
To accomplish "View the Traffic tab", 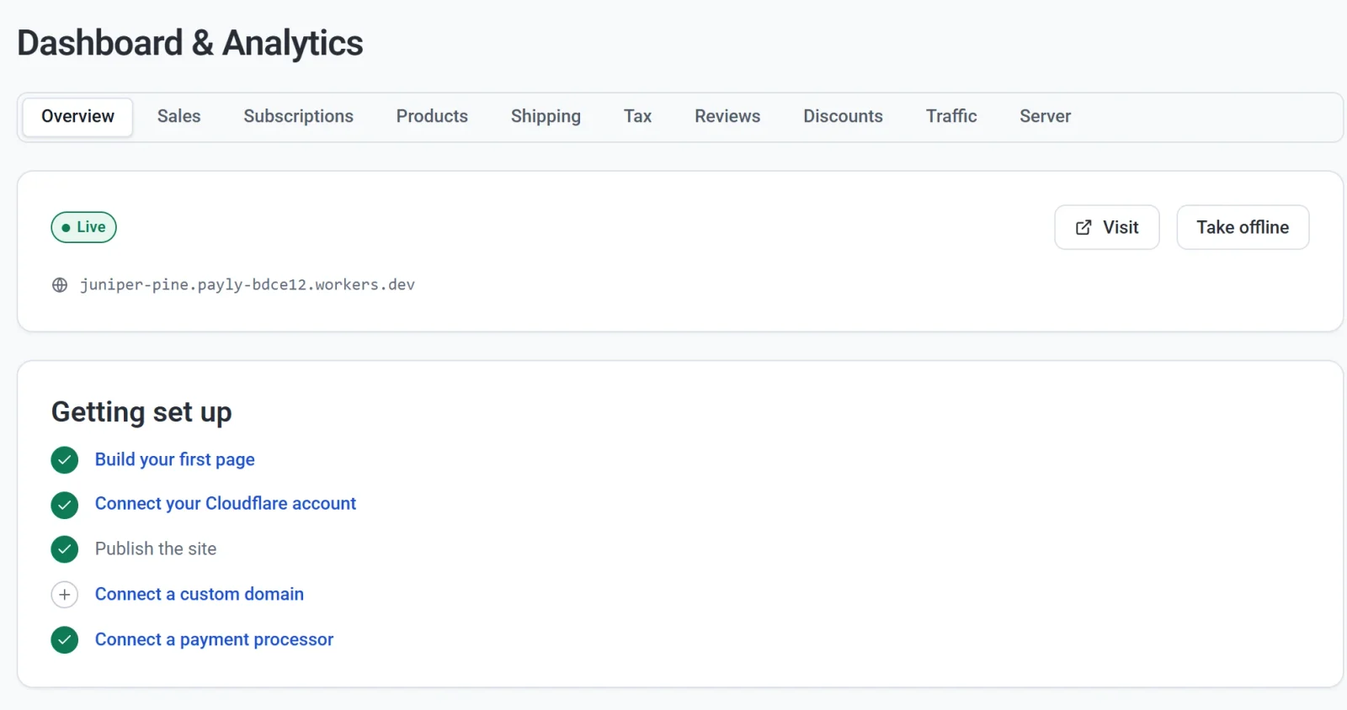I will (951, 117).
